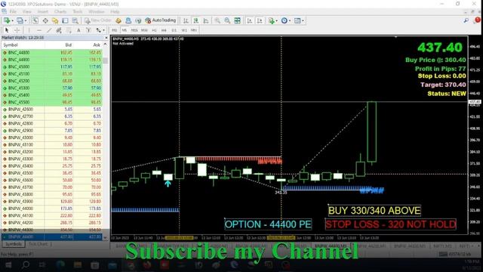Open the File menu
Image resolution: width=483 pixels, height=272 pixels.
13,12
